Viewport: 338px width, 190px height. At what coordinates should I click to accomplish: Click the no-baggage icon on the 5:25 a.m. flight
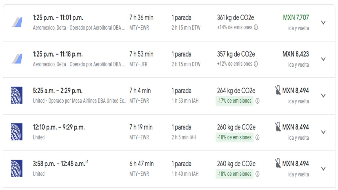point(278,91)
